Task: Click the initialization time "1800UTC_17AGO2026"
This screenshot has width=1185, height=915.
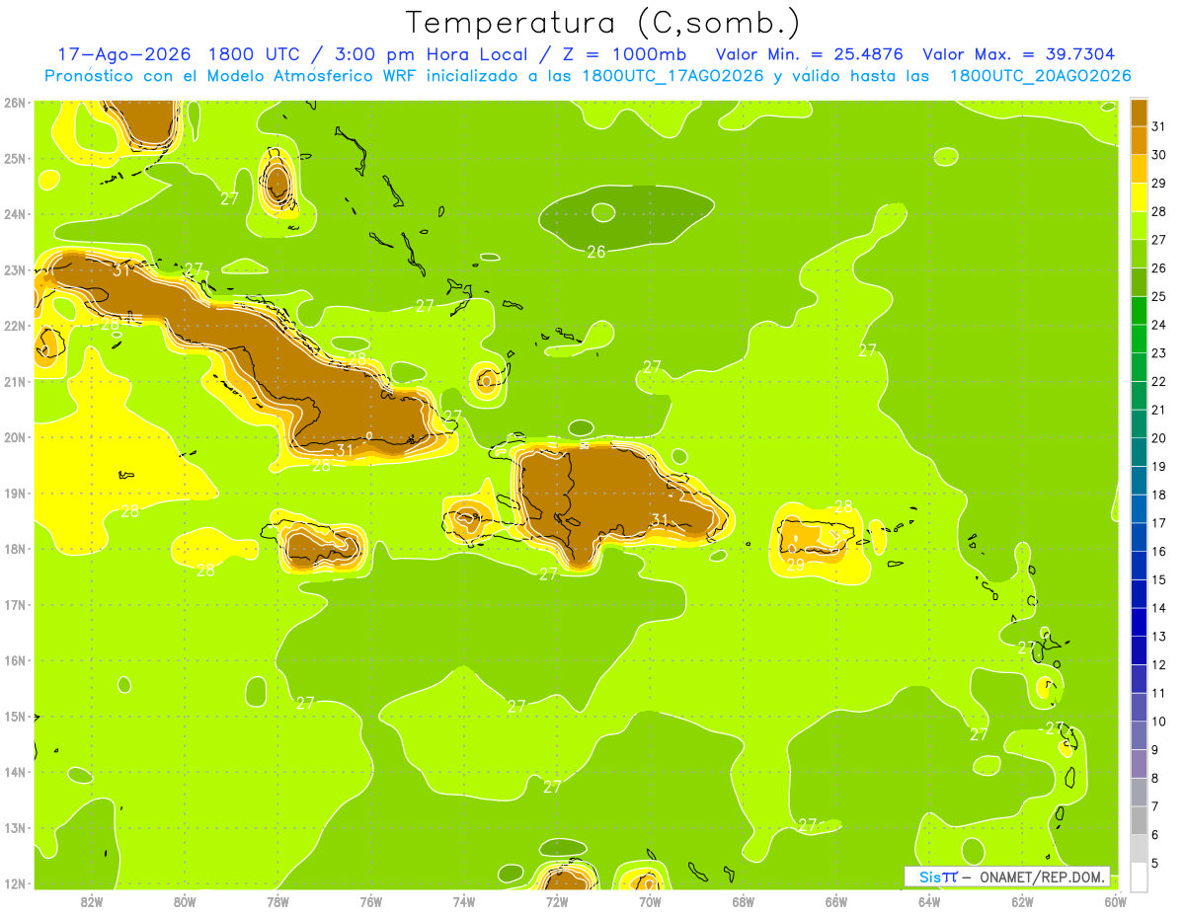Action: coord(673,76)
